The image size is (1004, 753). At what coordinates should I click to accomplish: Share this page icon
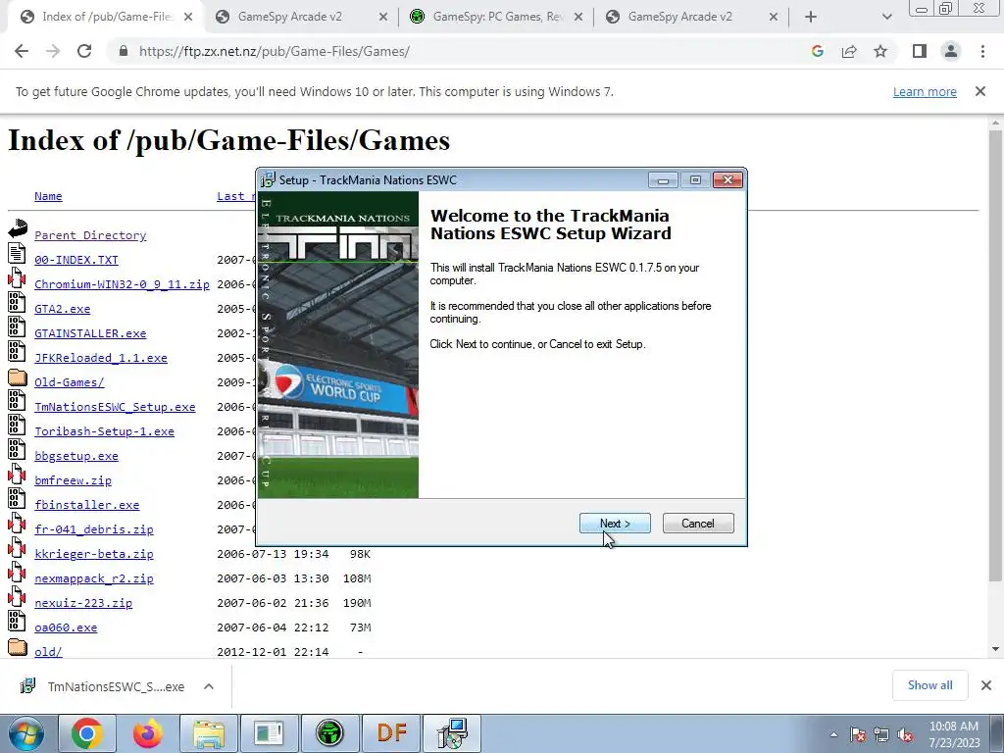tap(849, 51)
